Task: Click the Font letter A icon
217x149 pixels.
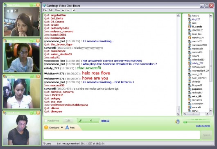Action: click(x=67, y=127)
